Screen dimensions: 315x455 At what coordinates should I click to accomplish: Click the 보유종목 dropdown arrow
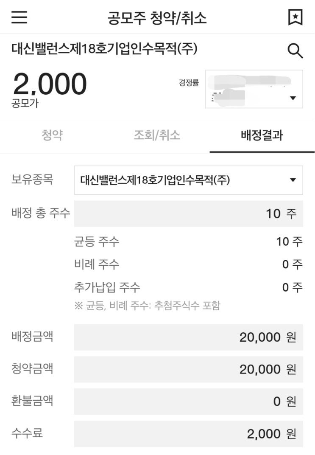[293, 180]
